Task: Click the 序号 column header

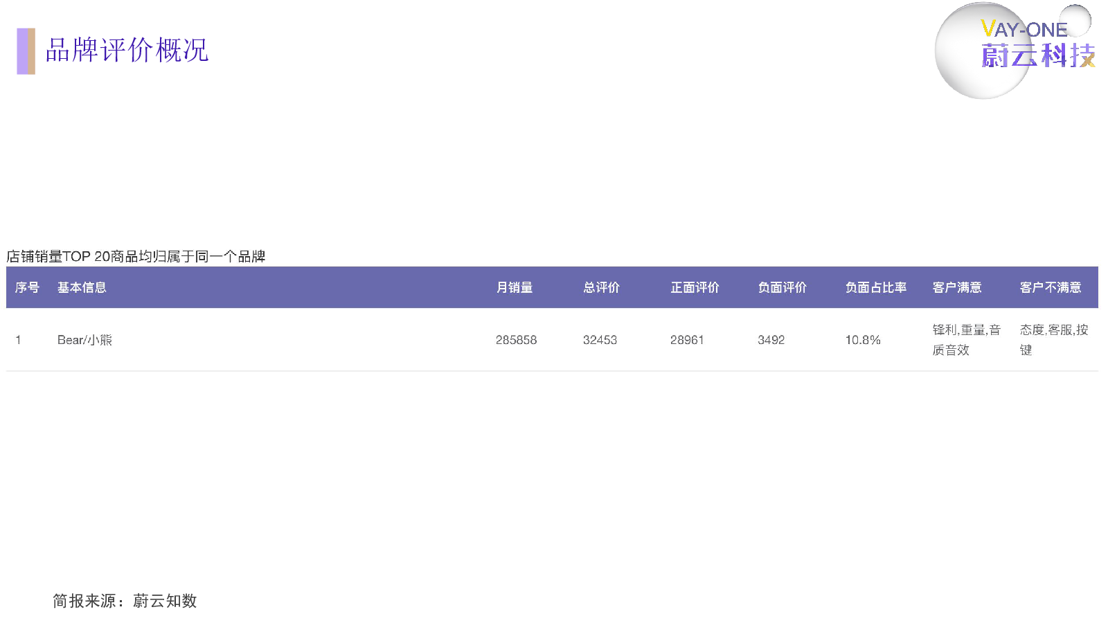Action: (x=27, y=287)
